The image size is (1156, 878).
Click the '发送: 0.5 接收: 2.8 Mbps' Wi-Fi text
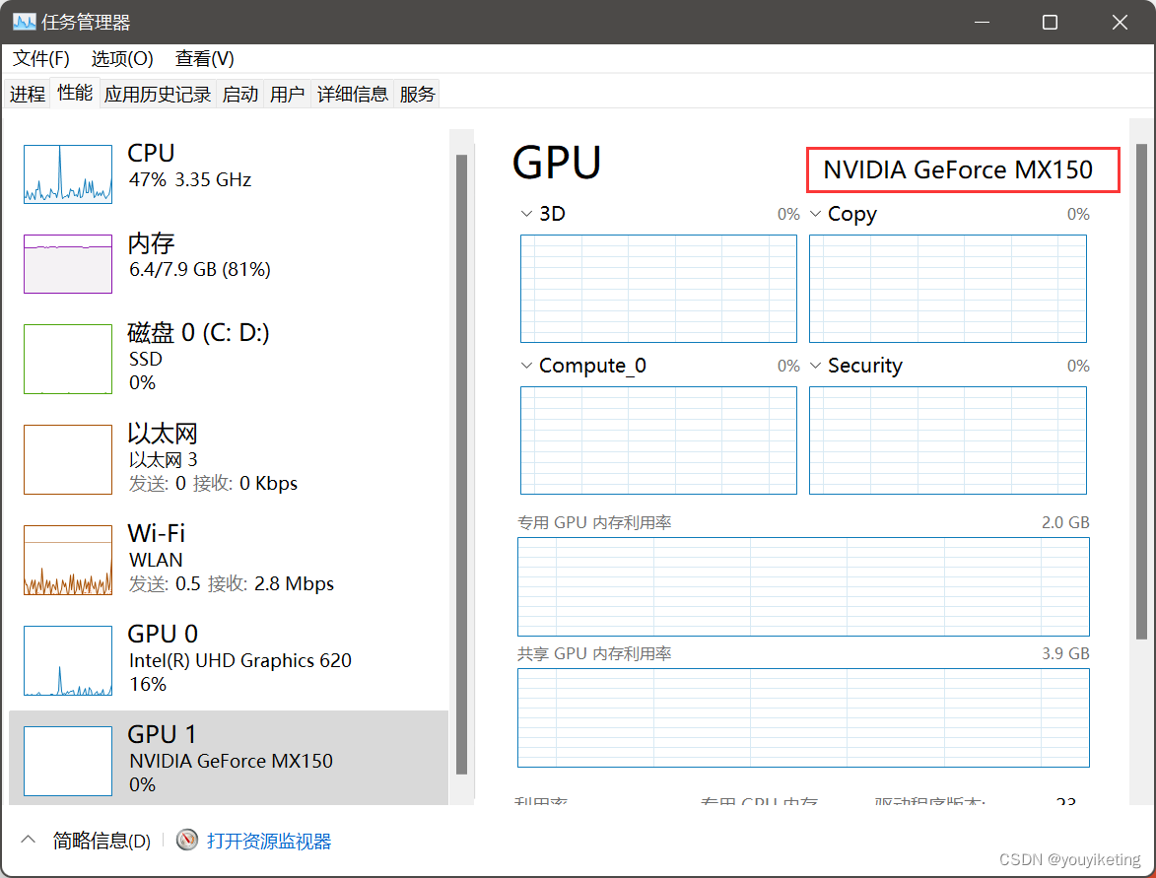232,584
